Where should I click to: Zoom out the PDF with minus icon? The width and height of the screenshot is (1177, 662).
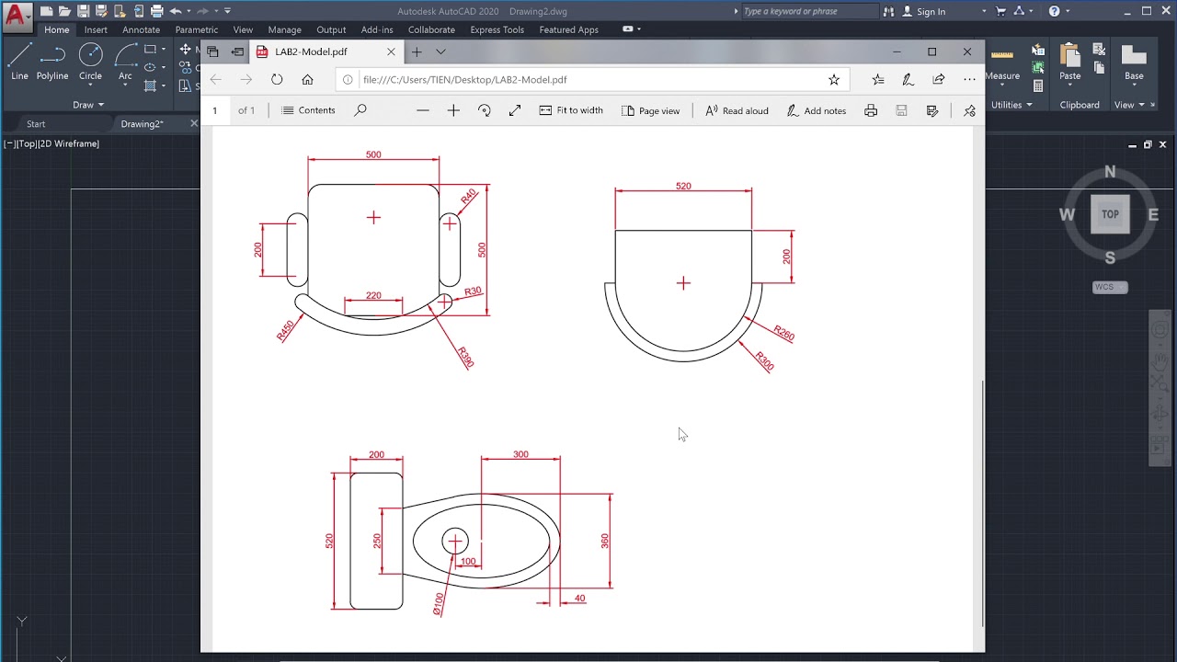coord(423,110)
